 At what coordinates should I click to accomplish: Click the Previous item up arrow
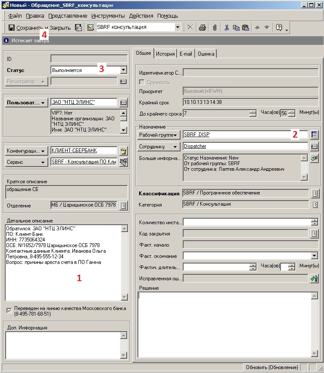[257, 28]
